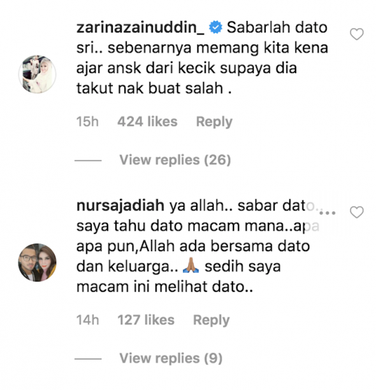Click the blue verified badge next to zarinazainuddin_

[215, 27]
